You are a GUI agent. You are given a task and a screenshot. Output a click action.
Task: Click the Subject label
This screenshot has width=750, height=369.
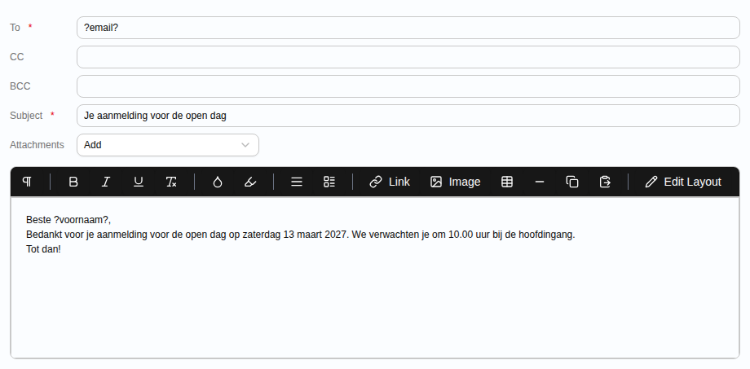coord(26,116)
